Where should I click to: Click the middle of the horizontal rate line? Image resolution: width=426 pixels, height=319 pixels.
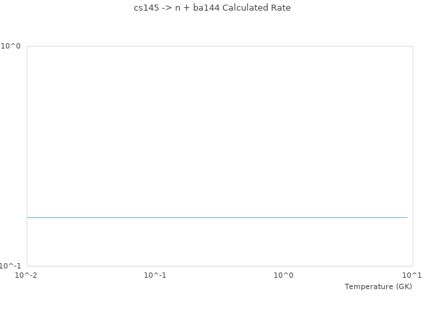[x=217, y=217]
